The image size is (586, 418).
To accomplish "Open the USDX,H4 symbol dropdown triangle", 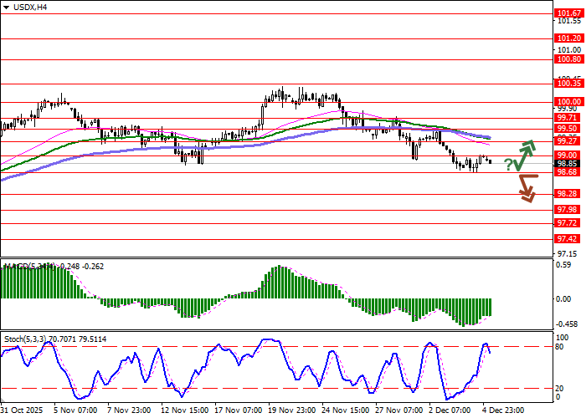I will [x=6, y=7].
